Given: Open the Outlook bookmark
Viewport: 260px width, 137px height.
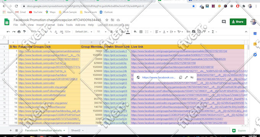Looking at the screenshot, I should (x=106, y=12).
